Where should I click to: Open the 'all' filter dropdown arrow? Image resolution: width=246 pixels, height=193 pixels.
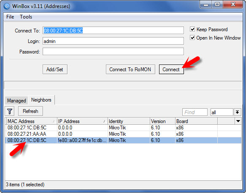237,112
